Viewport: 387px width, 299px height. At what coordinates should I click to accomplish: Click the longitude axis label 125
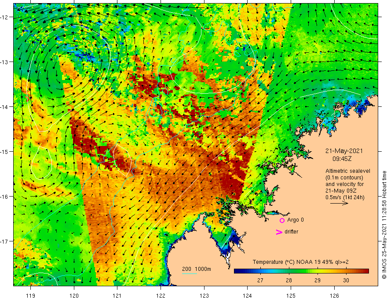[x=291, y=295]
